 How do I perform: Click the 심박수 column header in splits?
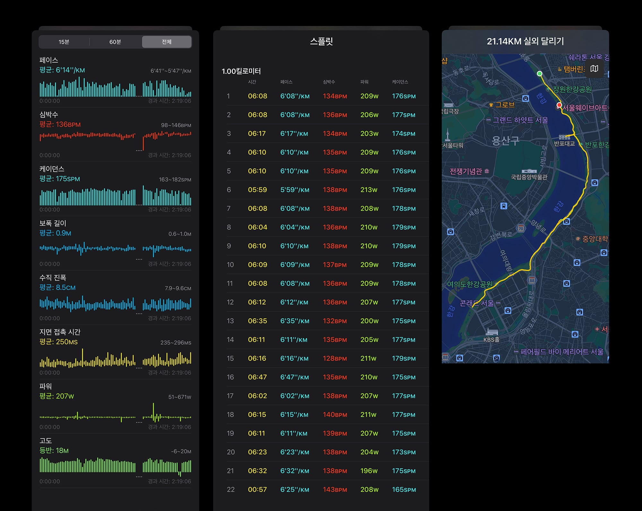coord(329,82)
